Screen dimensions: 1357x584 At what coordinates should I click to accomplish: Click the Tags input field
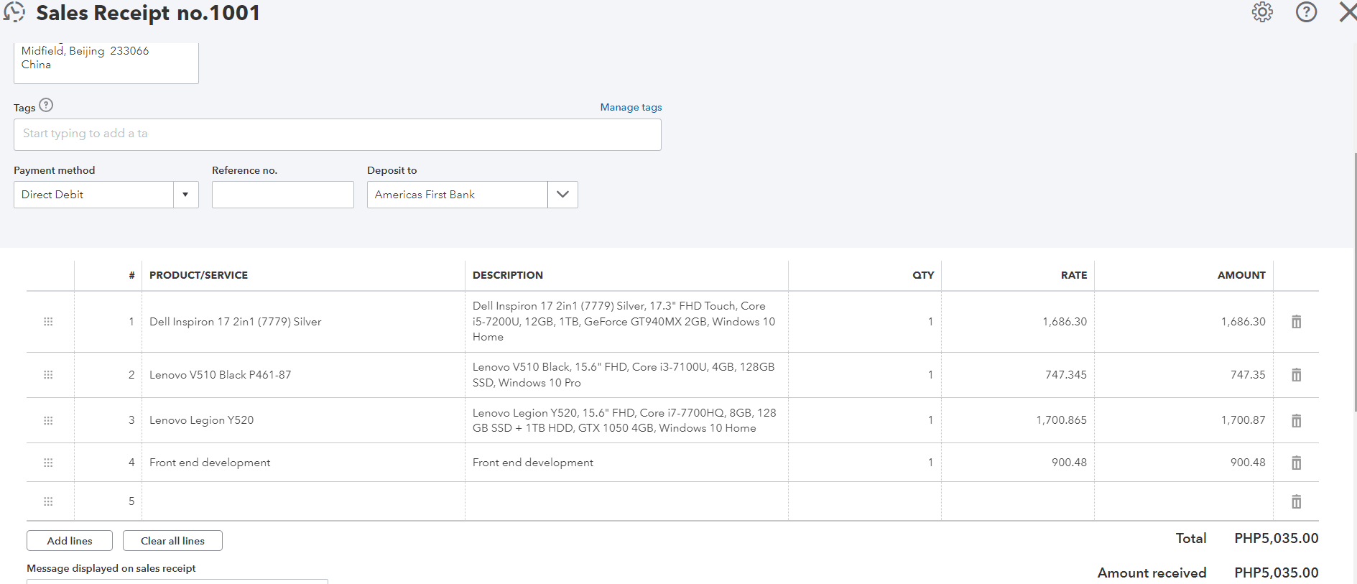(337, 134)
